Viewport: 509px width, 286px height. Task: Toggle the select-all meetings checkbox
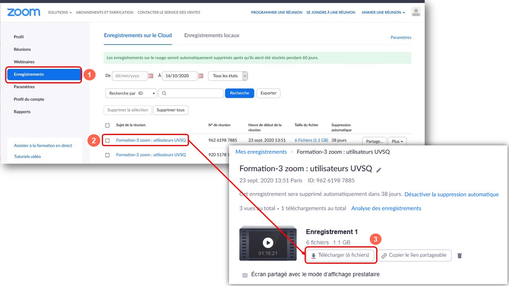pyautogui.click(x=107, y=125)
